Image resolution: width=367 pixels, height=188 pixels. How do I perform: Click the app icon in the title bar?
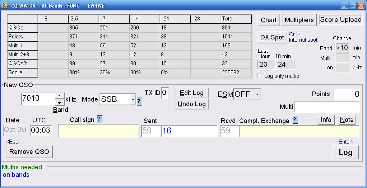5,5
